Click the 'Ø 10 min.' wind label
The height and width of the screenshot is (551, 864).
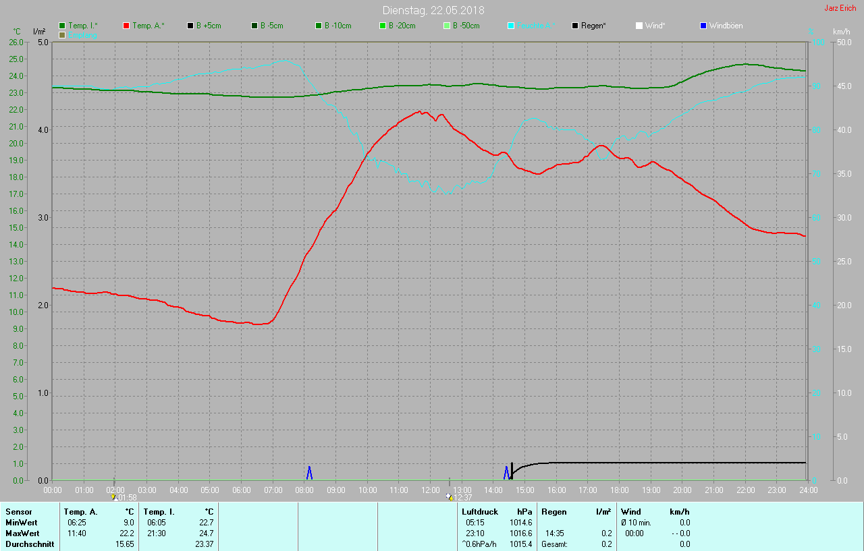636,523
